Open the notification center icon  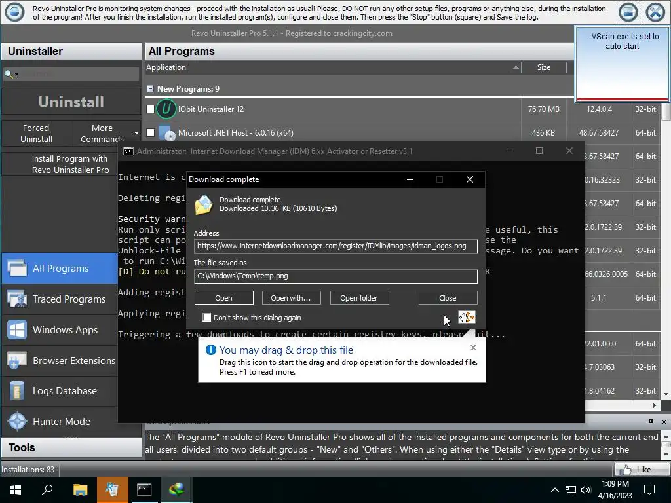point(649,490)
